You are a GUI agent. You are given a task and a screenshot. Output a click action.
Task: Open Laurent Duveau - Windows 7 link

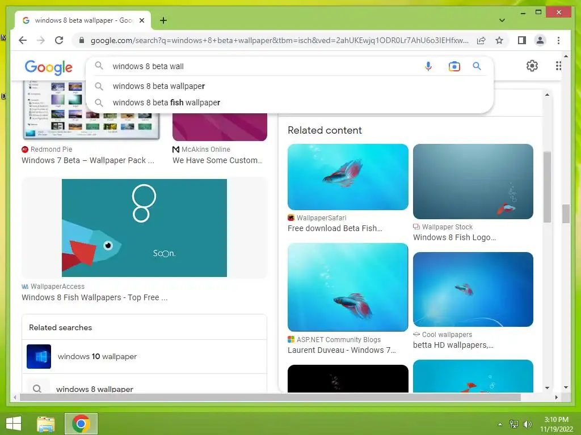click(x=342, y=350)
